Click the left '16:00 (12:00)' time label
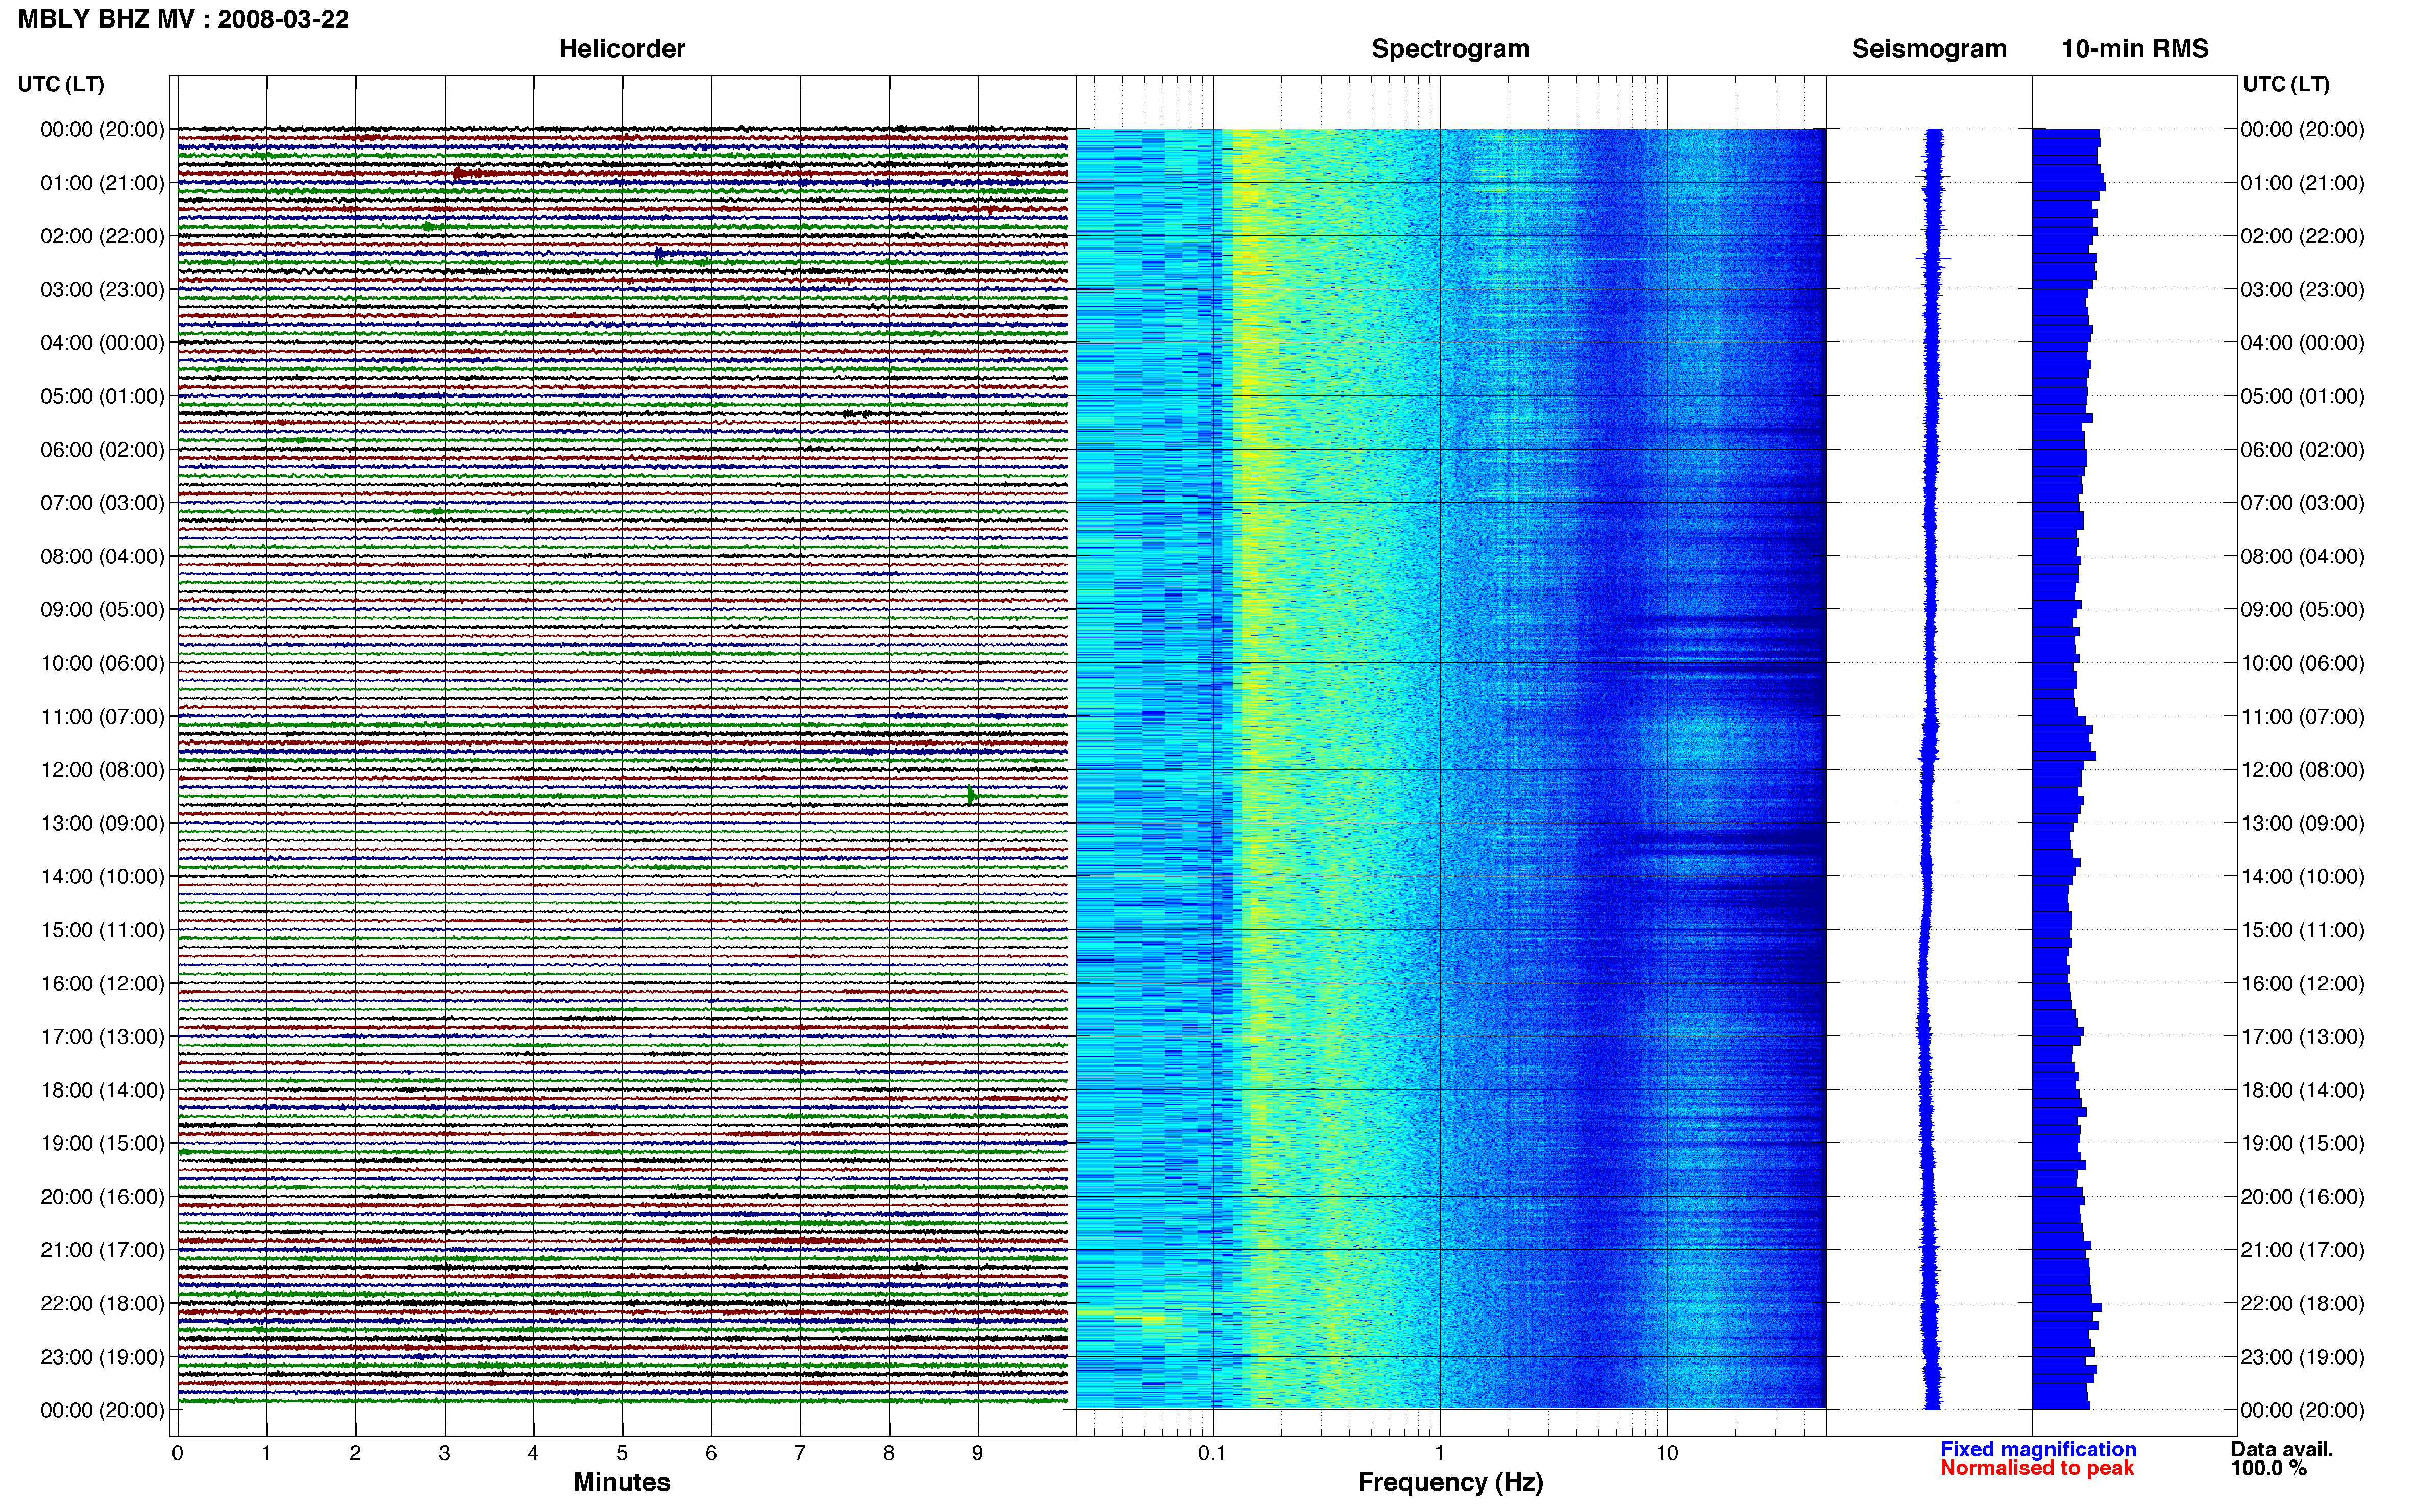Image resolution: width=2419 pixels, height=1512 pixels. click(102, 984)
